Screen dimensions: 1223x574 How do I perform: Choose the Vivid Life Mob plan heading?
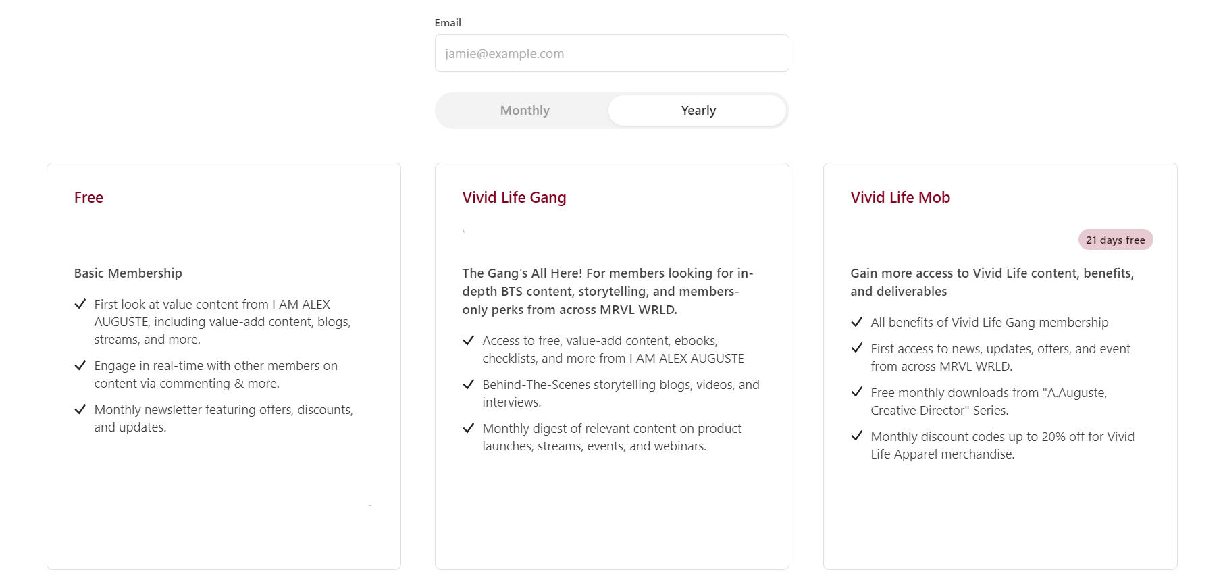pyautogui.click(x=900, y=197)
